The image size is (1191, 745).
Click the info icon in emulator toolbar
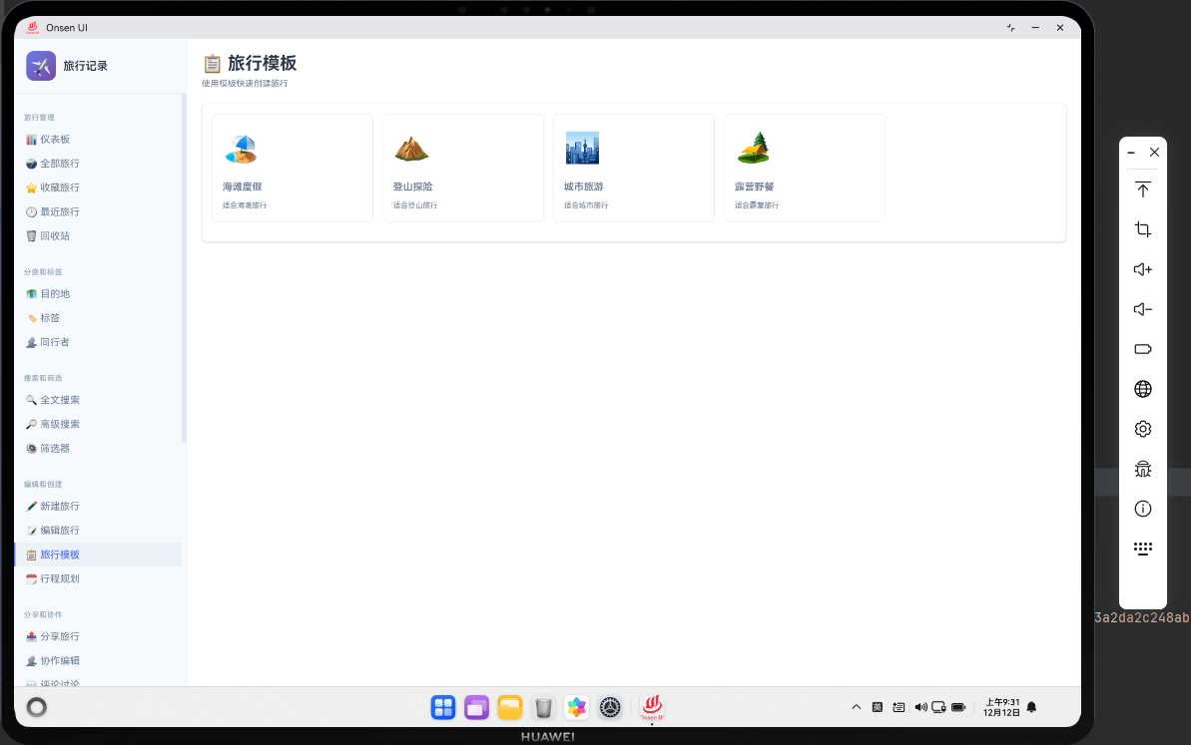tap(1142, 509)
